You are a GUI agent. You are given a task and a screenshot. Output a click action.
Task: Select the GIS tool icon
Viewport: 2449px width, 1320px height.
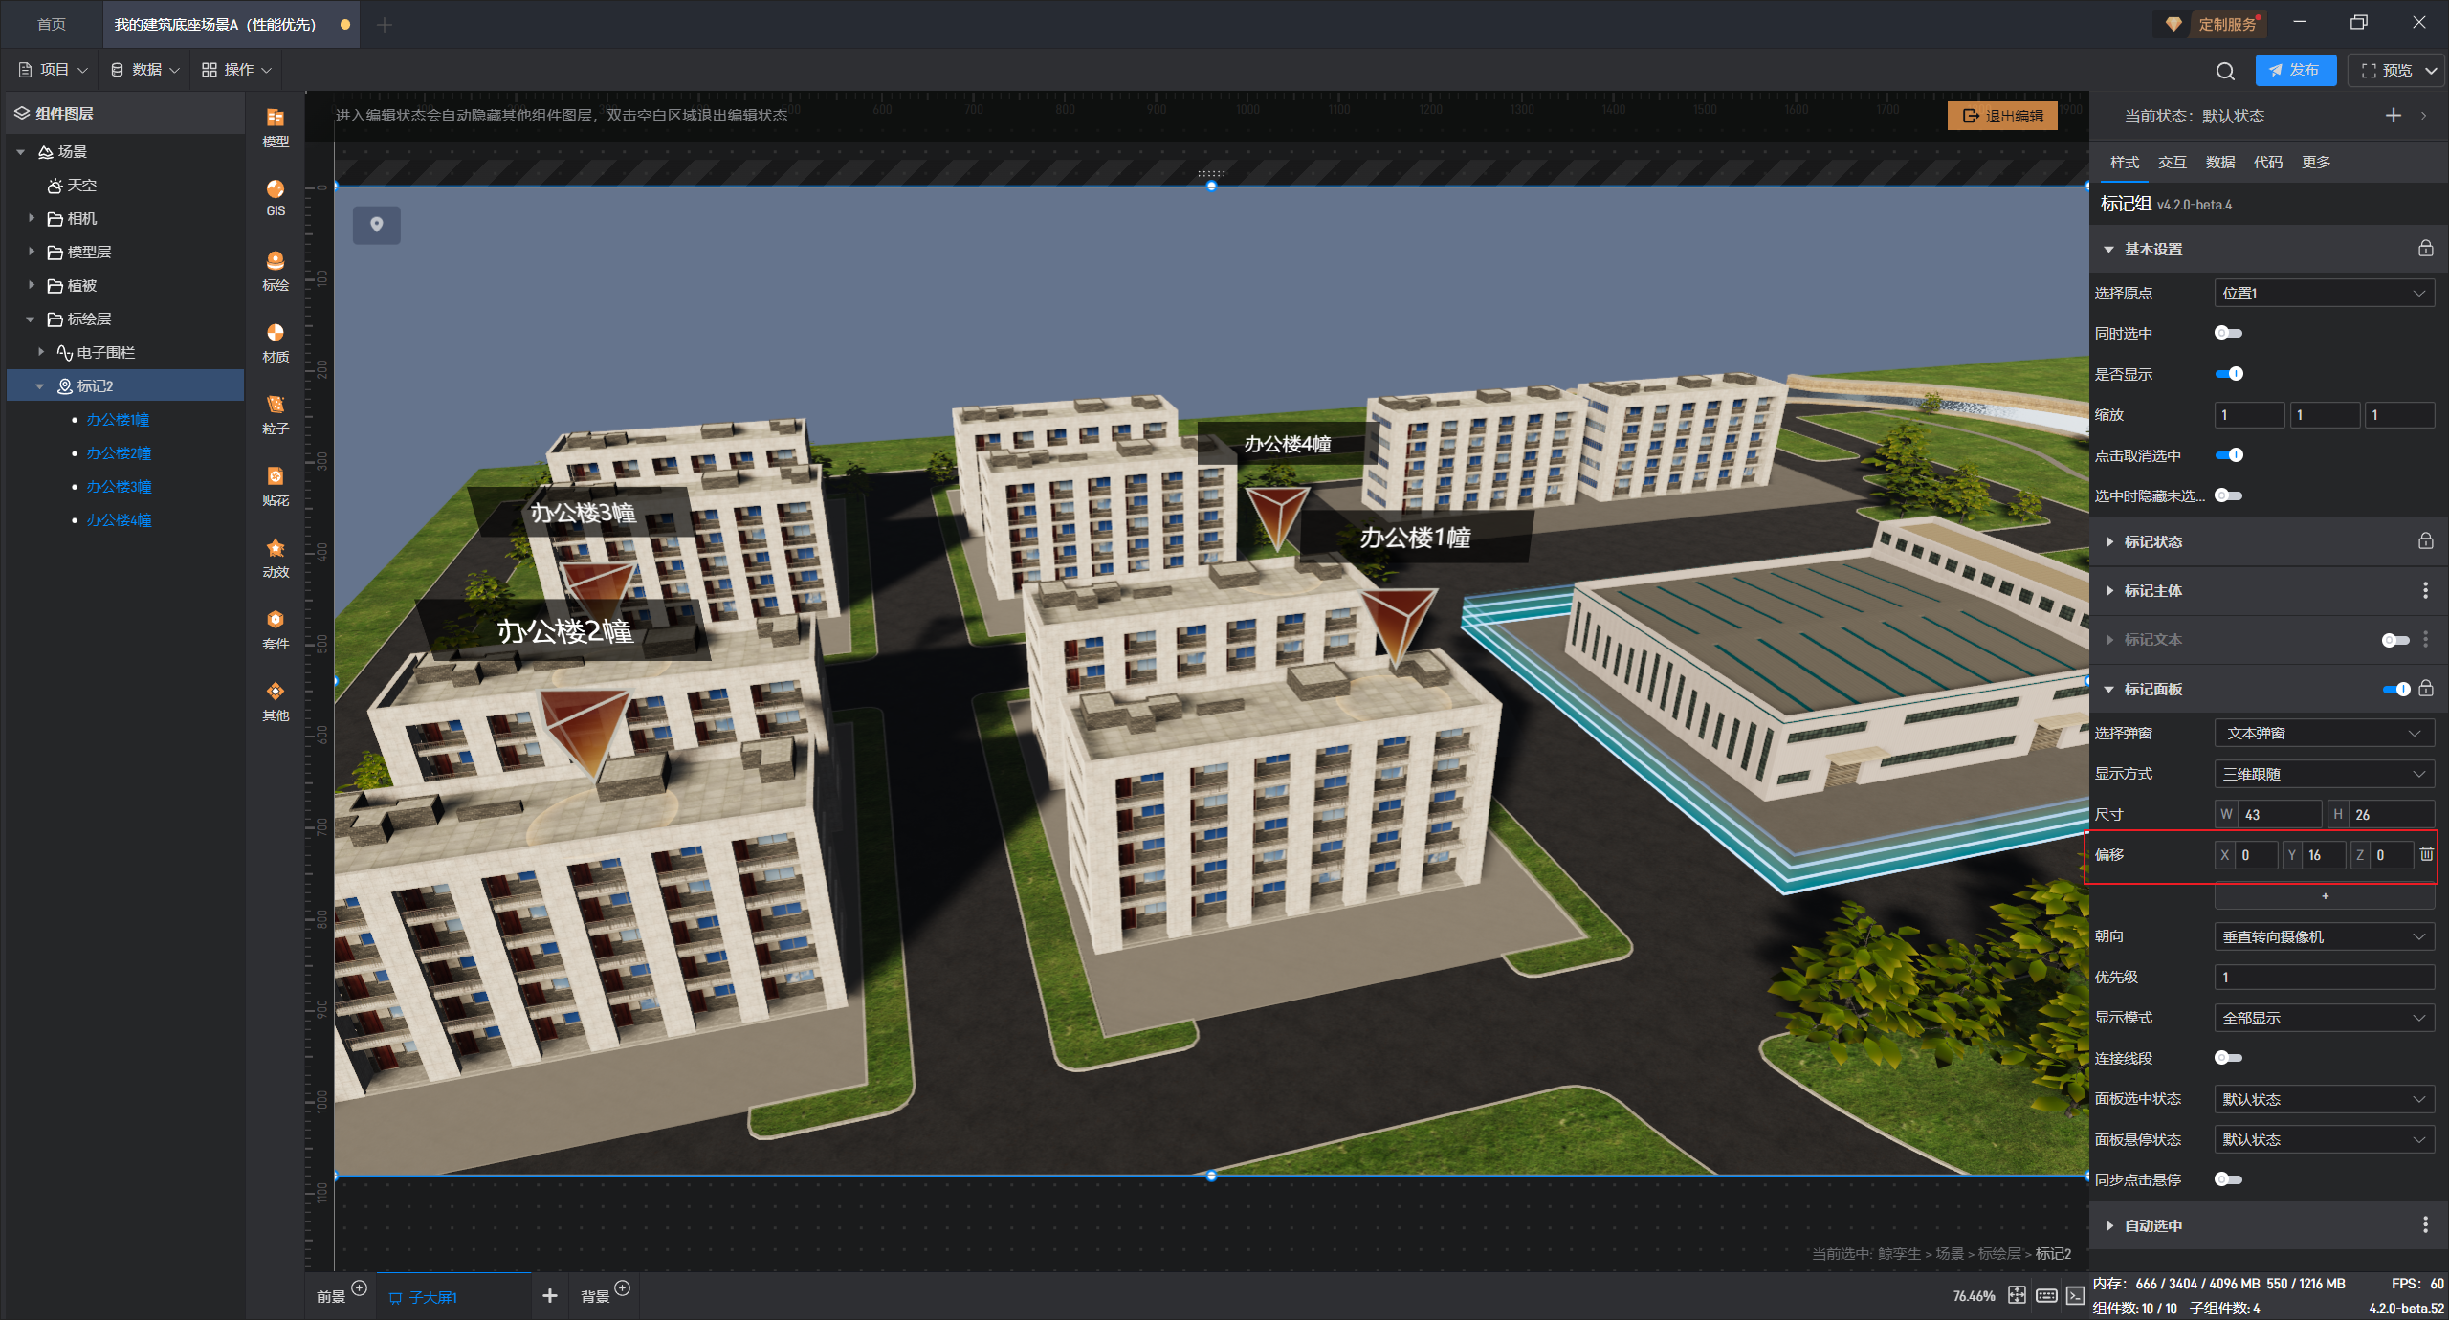click(276, 197)
